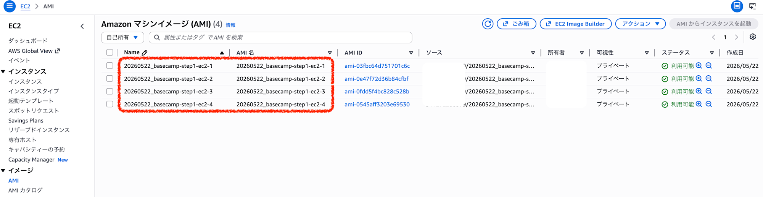
Task: Collapse the EC2 sidebar arrow
Action: pyautogui.click(x=82, y=26)
